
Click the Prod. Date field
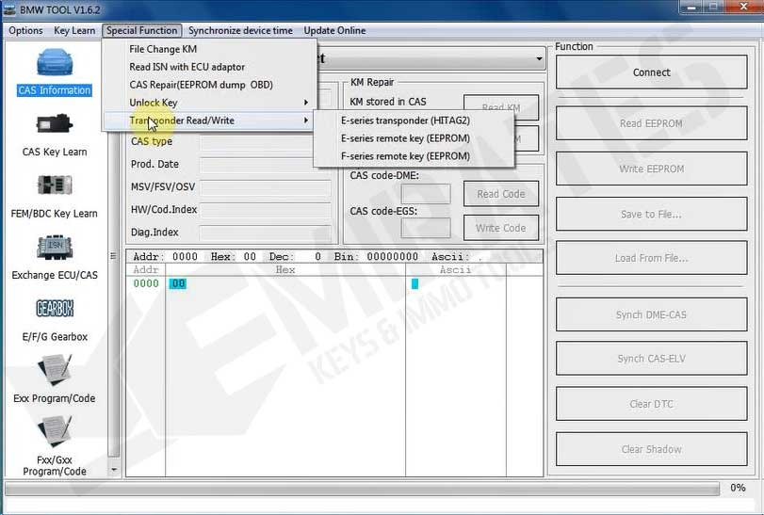(x=266, y=166)
